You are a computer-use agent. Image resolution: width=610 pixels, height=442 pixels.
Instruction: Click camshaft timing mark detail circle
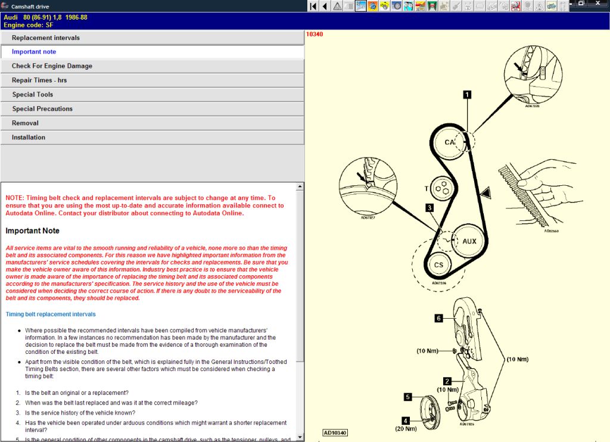(533, 74)
